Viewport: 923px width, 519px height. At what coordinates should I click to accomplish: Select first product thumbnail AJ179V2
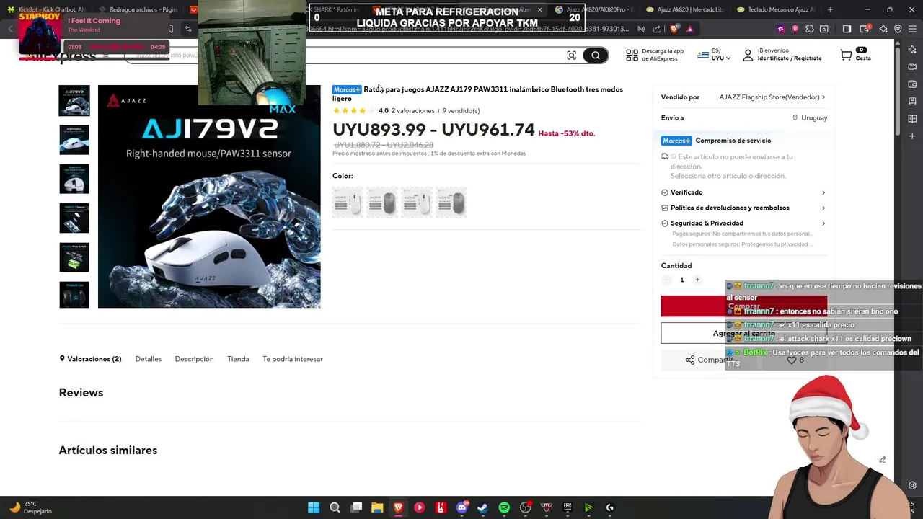[x=74, y=101]
